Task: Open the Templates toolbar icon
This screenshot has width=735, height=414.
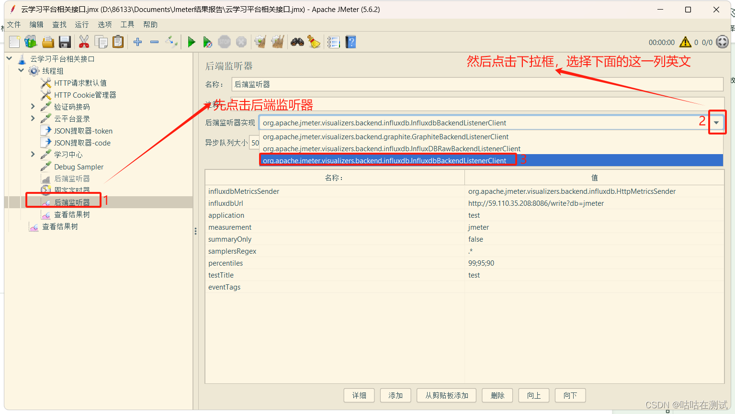Action: 31,42
